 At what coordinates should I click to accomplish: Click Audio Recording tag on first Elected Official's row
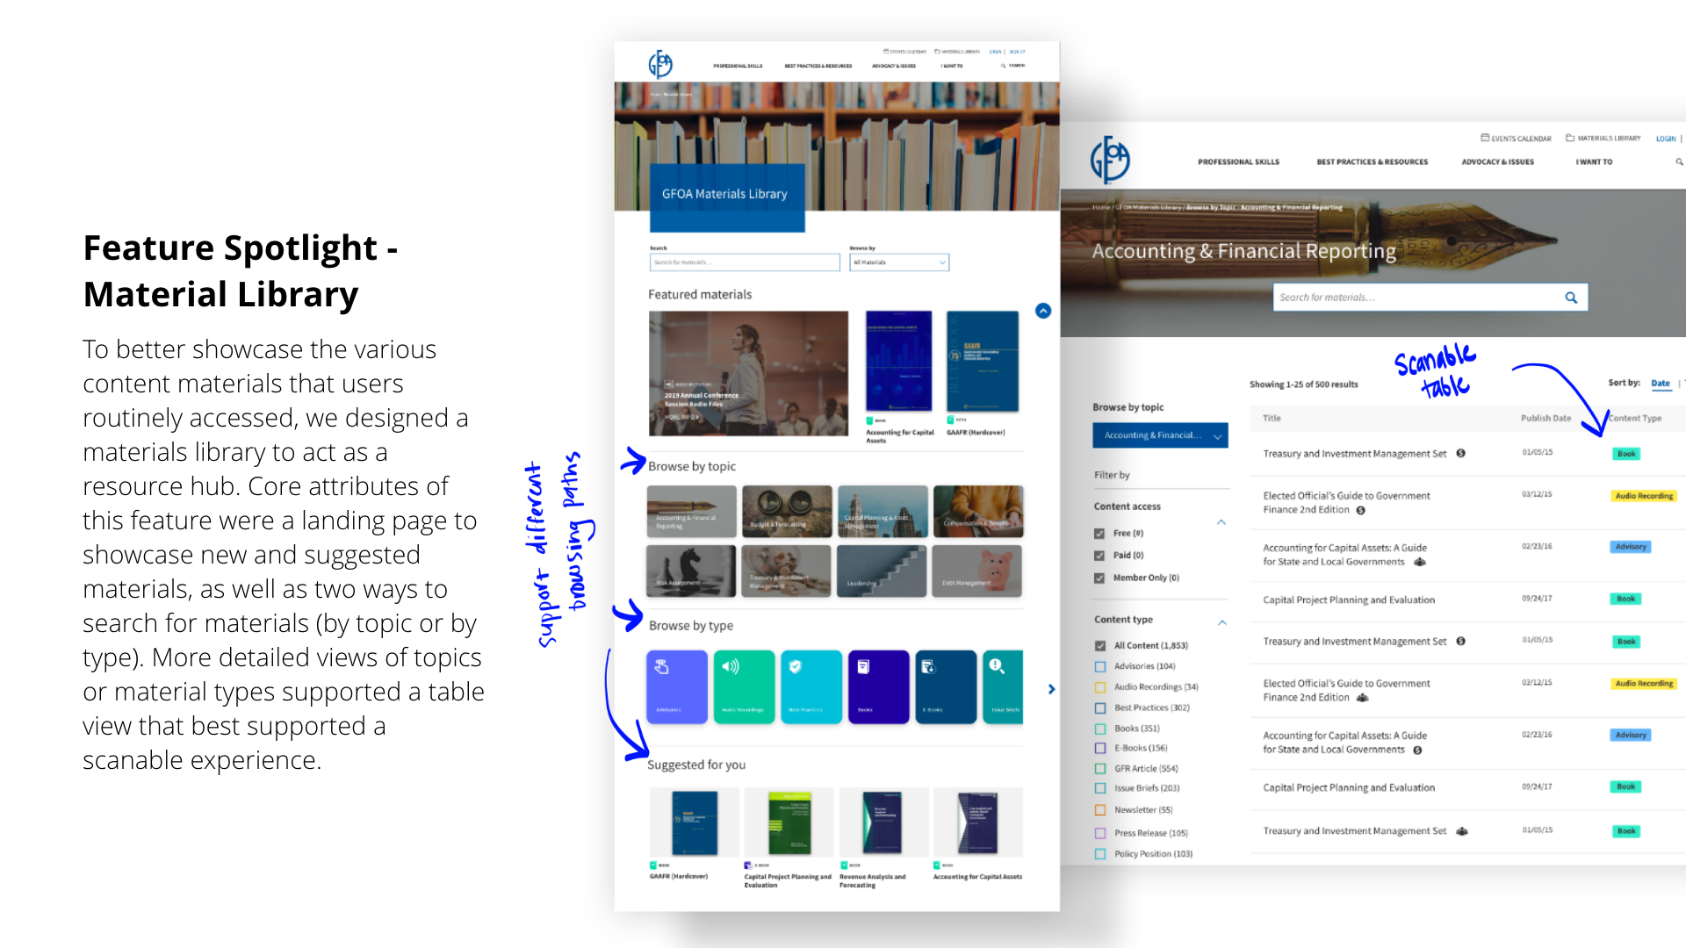1645,496
